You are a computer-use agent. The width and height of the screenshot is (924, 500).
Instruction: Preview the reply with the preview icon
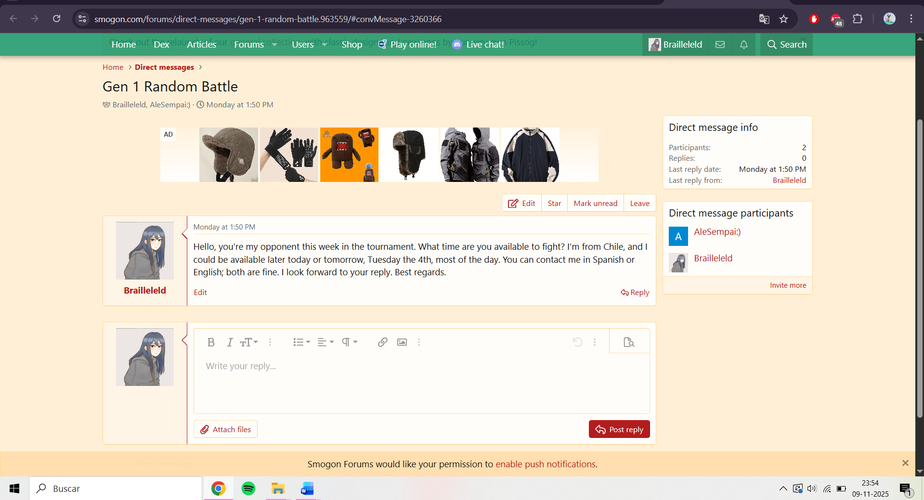click(x=629, y=342)
